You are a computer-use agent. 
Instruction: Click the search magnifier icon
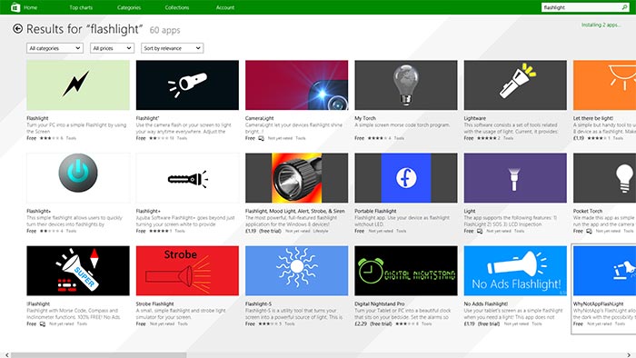click(x=625, y=7)
